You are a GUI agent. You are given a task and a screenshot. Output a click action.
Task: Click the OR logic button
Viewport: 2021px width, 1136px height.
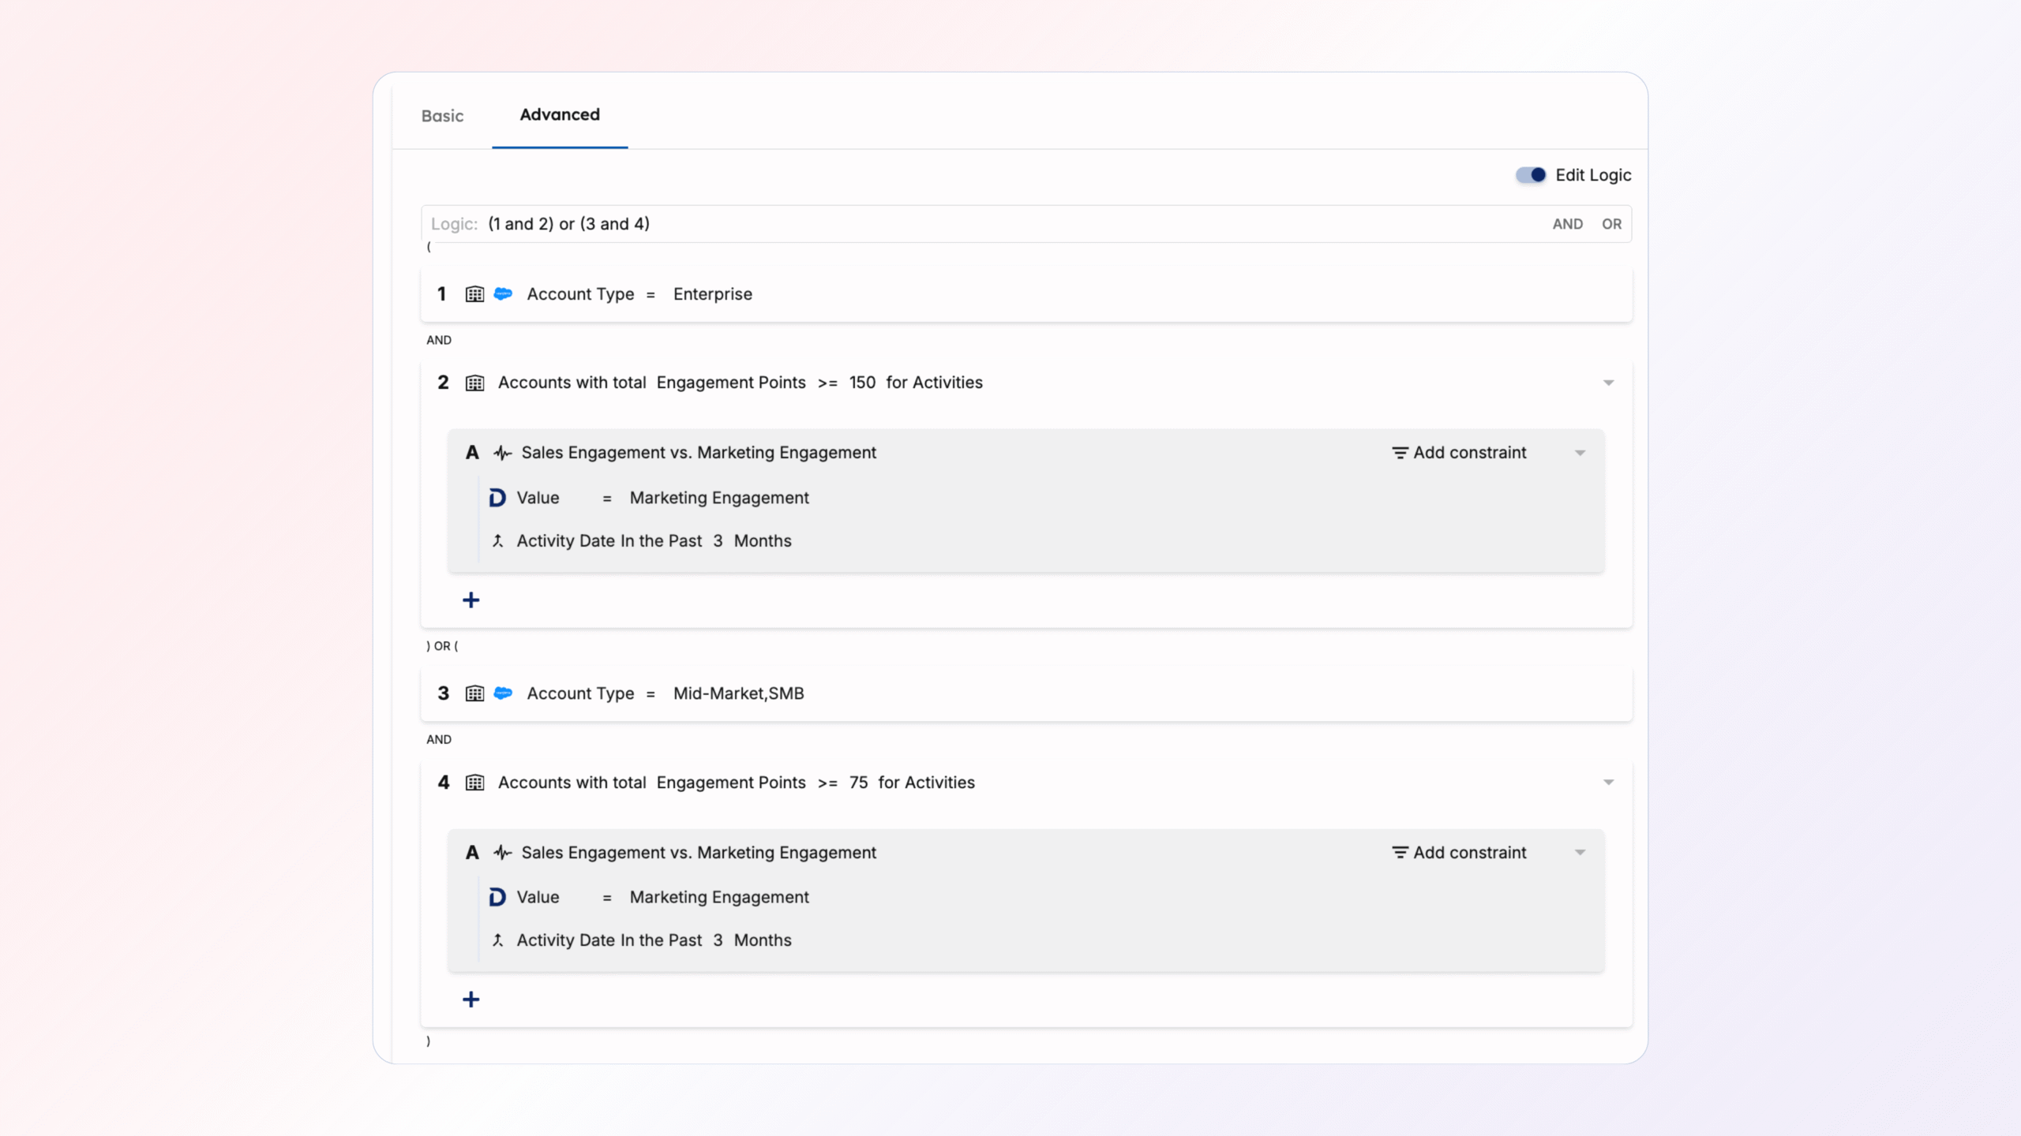[x=1611, y=224]
